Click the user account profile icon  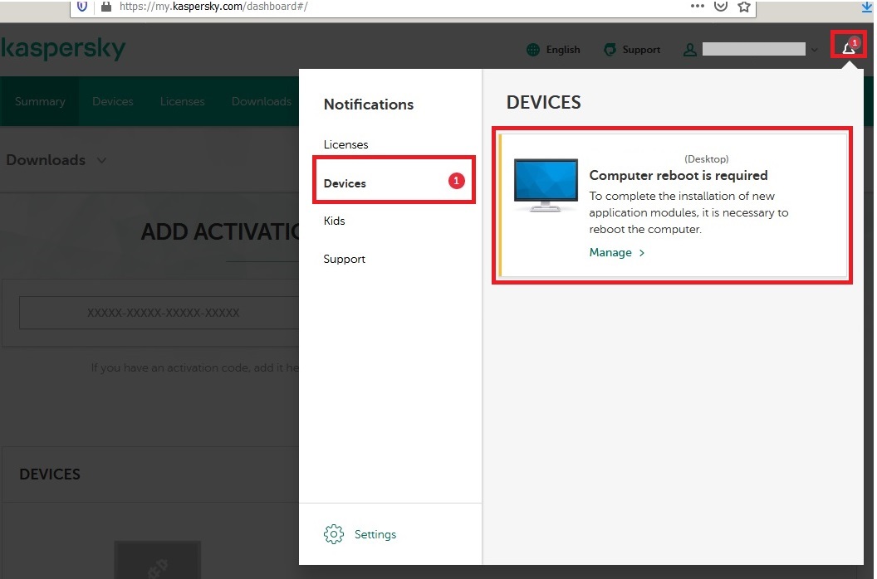[689, 50]
